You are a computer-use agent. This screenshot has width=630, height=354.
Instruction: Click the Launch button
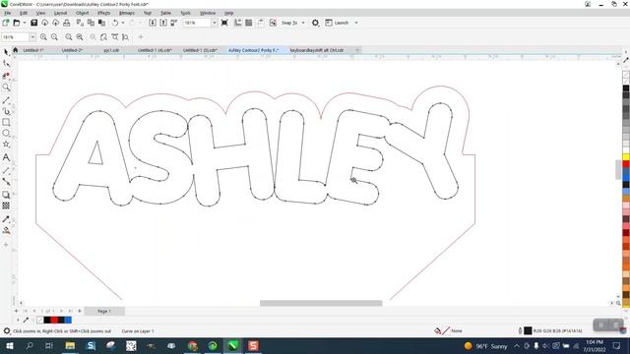tap(337, 23)
